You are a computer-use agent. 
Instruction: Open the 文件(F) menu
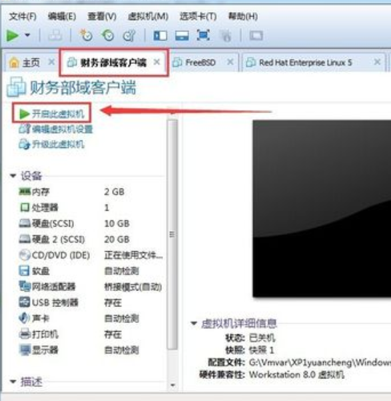point(23,17)
